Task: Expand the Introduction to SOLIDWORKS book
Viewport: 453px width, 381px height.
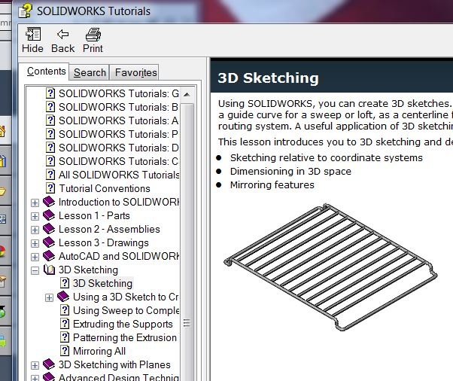Action: click(x=35, y=203)
